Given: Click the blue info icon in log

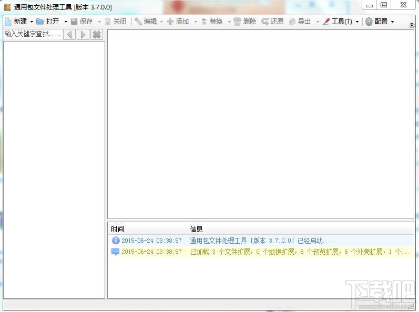Looking at the screenshot, I should [x=116, y=240].
